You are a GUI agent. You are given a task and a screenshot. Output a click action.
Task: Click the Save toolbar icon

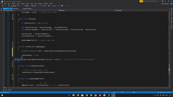click(14, 6)
